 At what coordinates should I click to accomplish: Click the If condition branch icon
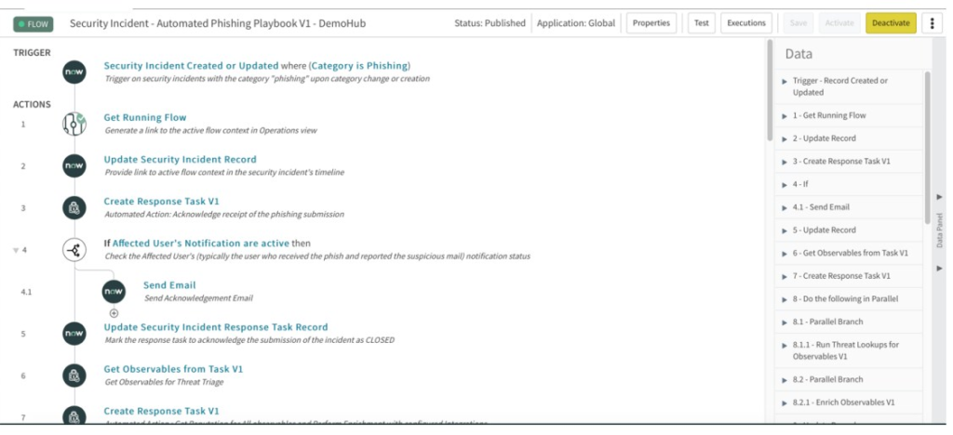tap(74, 249)
